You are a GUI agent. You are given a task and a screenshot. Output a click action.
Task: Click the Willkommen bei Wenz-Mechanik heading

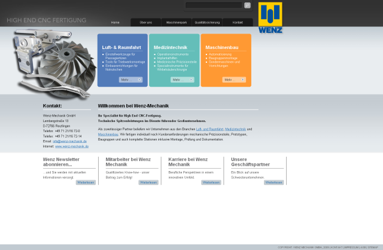point(133,106)
